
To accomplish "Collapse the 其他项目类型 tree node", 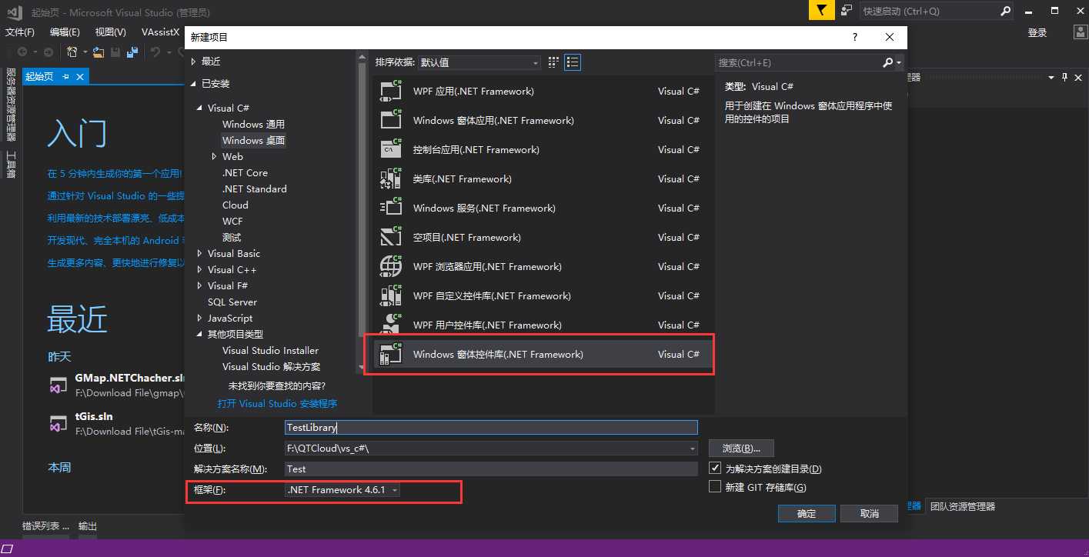I will tap(199, 335).
